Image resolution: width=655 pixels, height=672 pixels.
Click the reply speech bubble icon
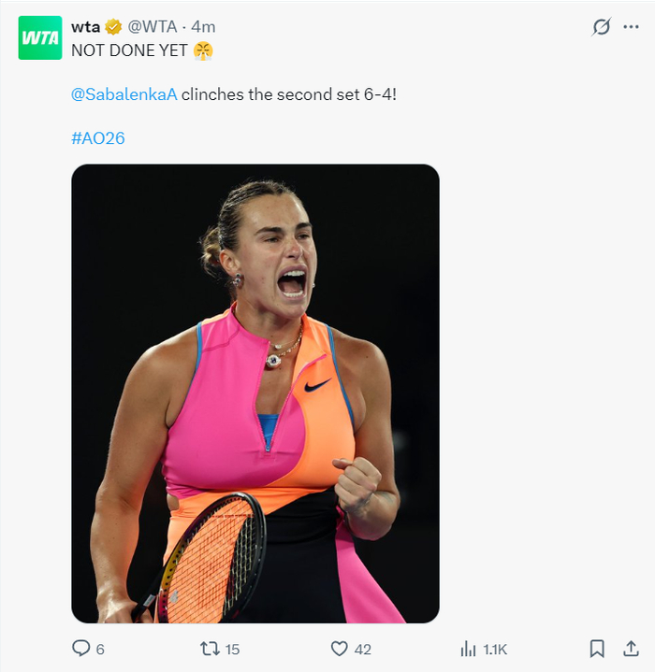(81, 649)
